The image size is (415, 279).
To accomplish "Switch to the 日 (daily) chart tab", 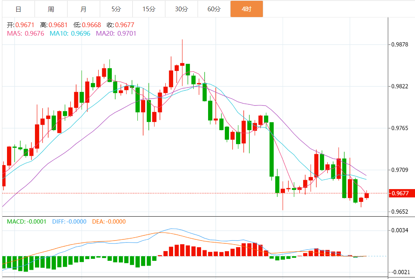I will click(x=18, y=9).
